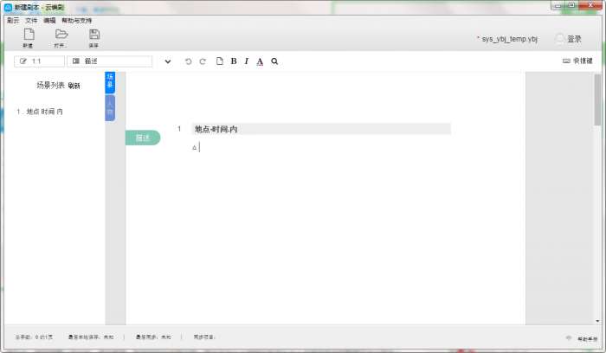
Task: Click the file name sys_ybj_temp.ybj
Action: coord(509,39)
